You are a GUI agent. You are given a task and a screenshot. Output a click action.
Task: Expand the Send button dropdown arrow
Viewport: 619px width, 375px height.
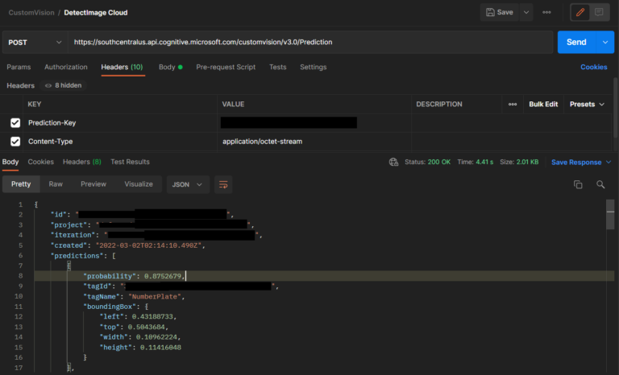click(x=605, y=42)
